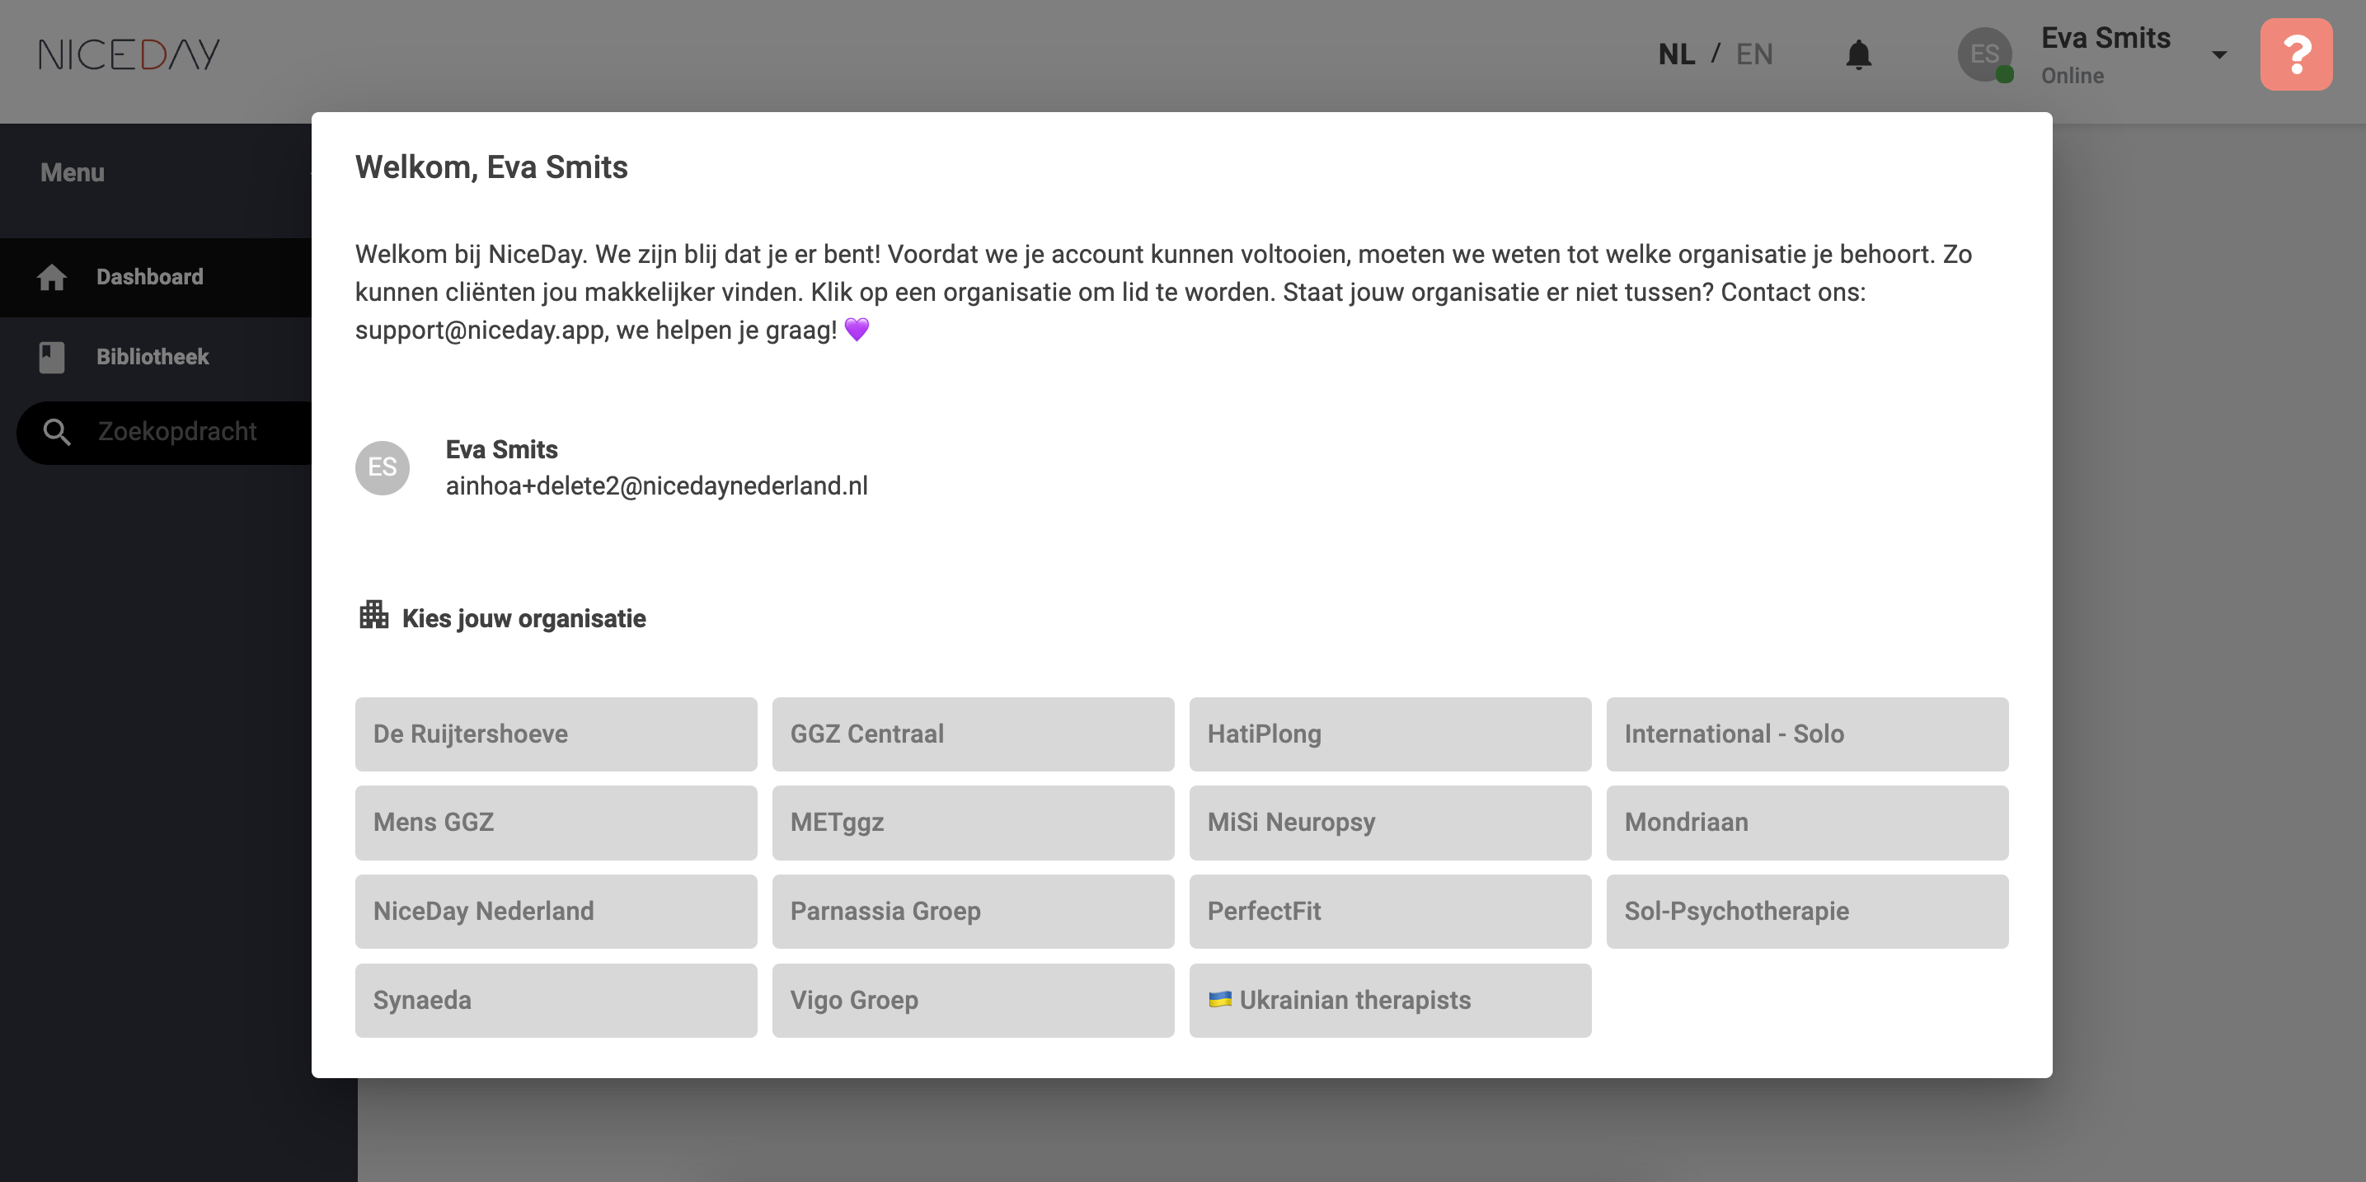Viewport: 2366px width, 1182px height.
Task: Choose organisation Parnassia Groep
Action: [973, 911]
